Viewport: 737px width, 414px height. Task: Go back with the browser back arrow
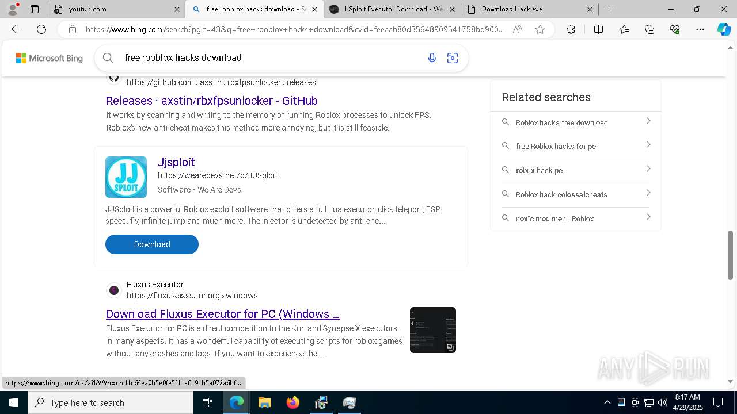pyautogui.click(x=16, y=29)
